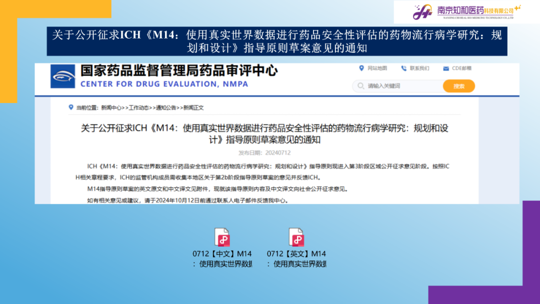Image resolution: width=540 pixels, height=304 pixels.
Task: Click the magnifier icon in search box
Action: tap(360, 86)
